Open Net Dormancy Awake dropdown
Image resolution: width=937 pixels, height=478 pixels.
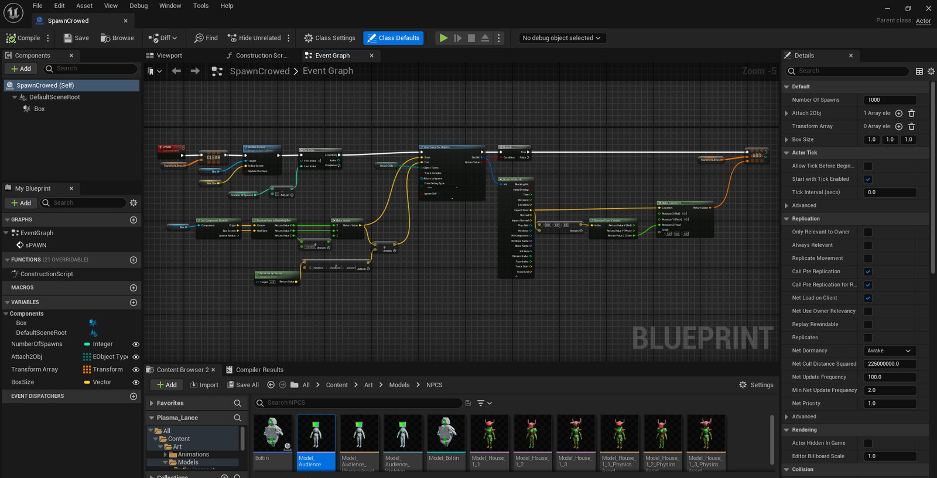click(x=890, y=351)
